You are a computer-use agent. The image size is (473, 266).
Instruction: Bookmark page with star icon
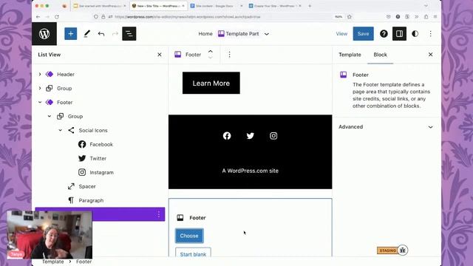point(350,17)
